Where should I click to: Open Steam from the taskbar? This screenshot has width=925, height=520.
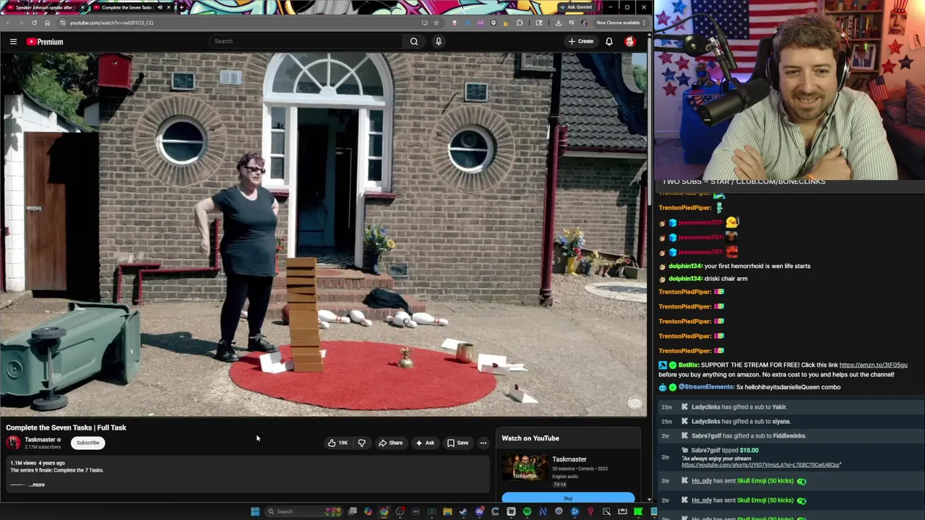click(x=463, y=511)
